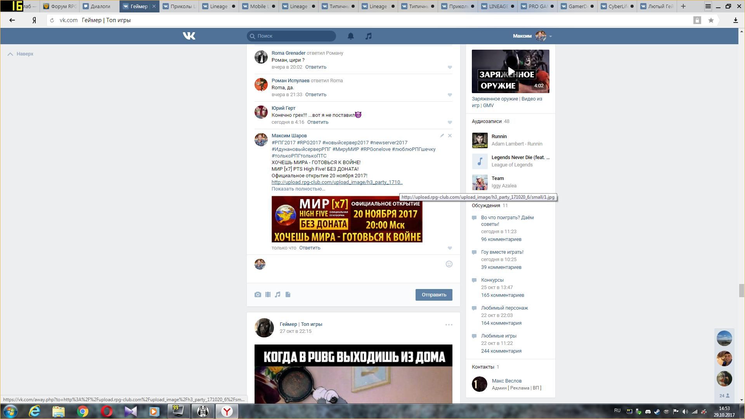Switch to the Диалоги browser tab
The image size is (745, 419).
[x=100, y=6]
